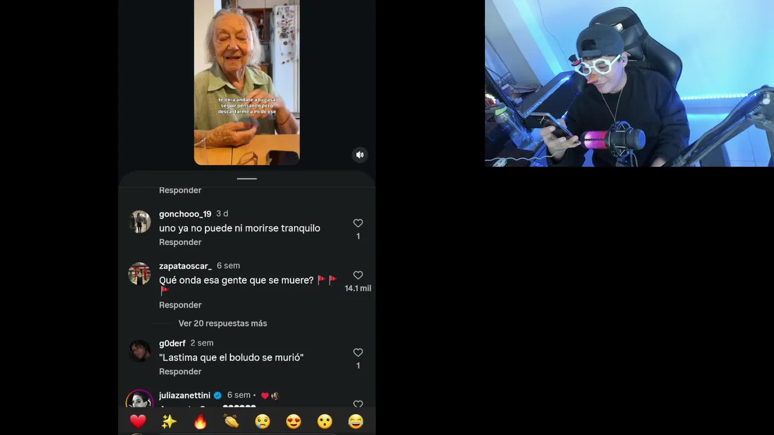Click Responder under g0derf's comment

(x=180, y=372)
